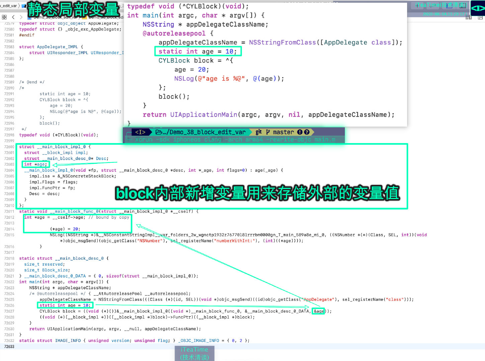
Task: Click 'int main(int argc, char * argv[])' on line 72622
Action: point(64,282)
